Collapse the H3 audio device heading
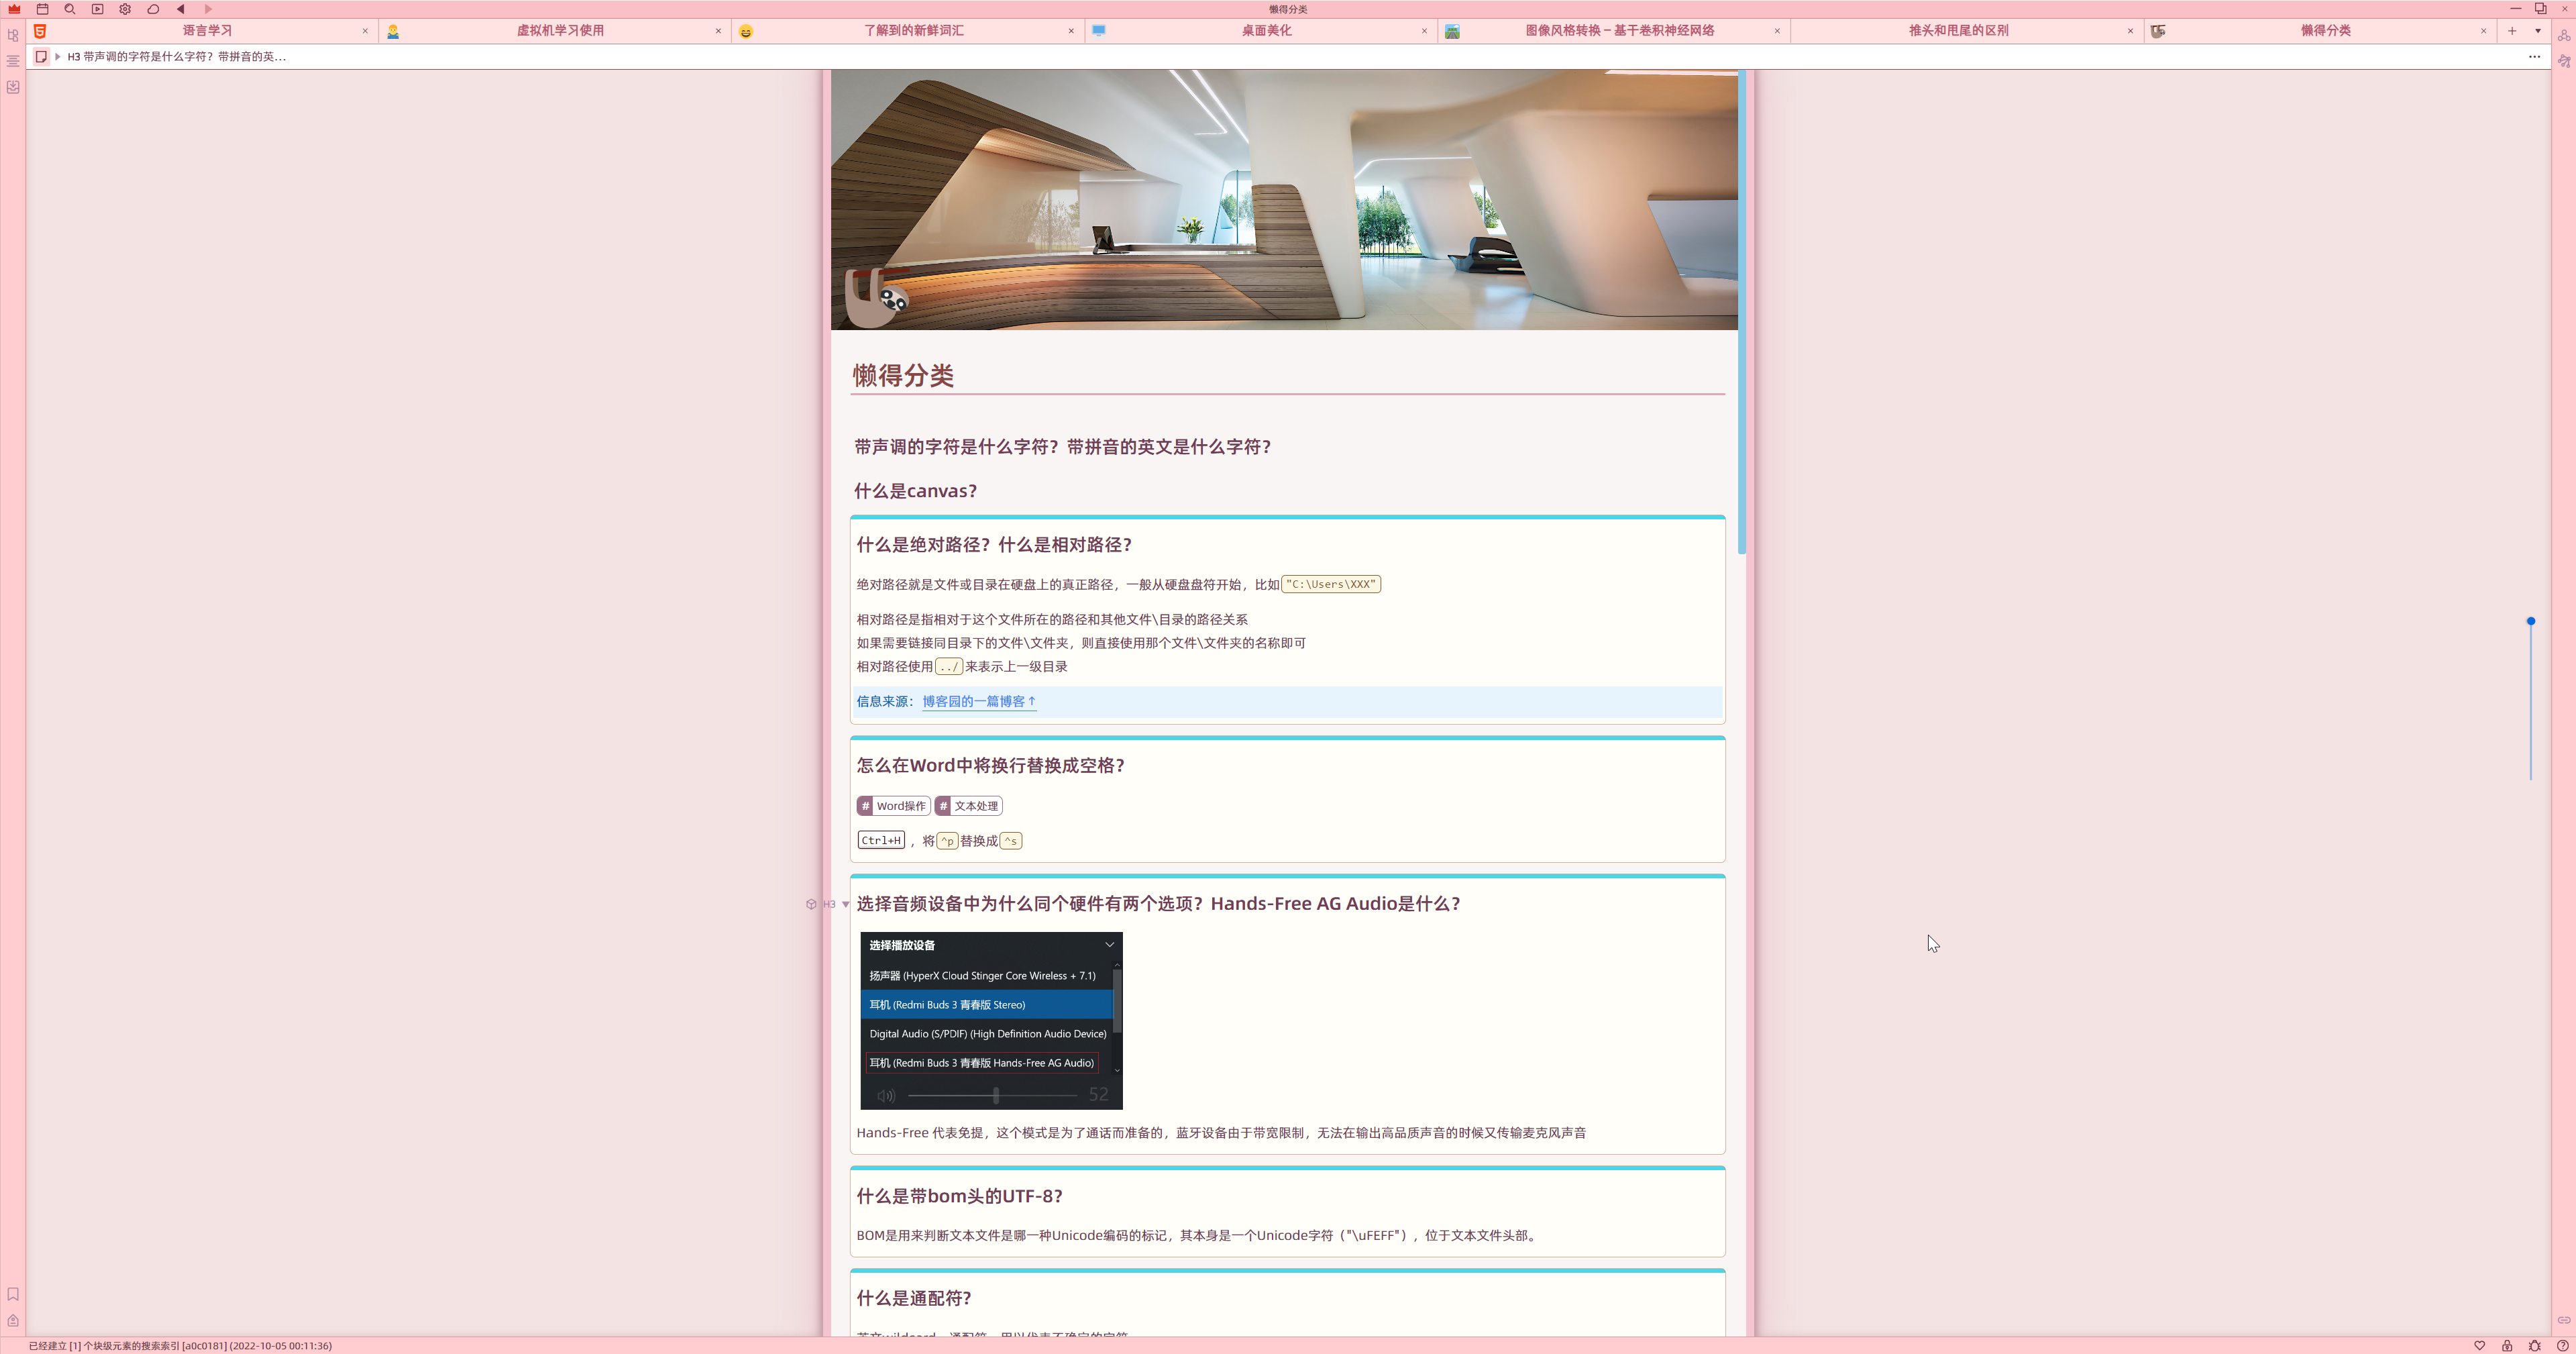Screen dimensions: 2576x1354 (x=846, y=904)
